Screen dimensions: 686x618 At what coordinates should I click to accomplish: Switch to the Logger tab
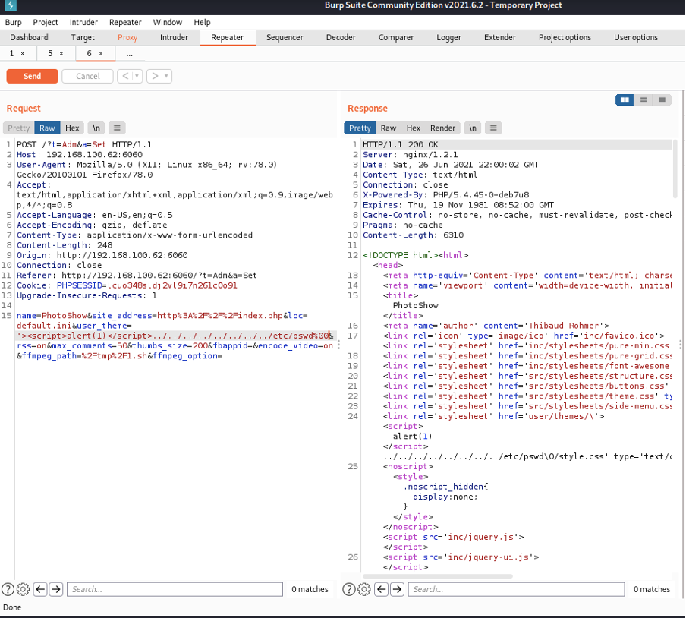click(449, 38)
